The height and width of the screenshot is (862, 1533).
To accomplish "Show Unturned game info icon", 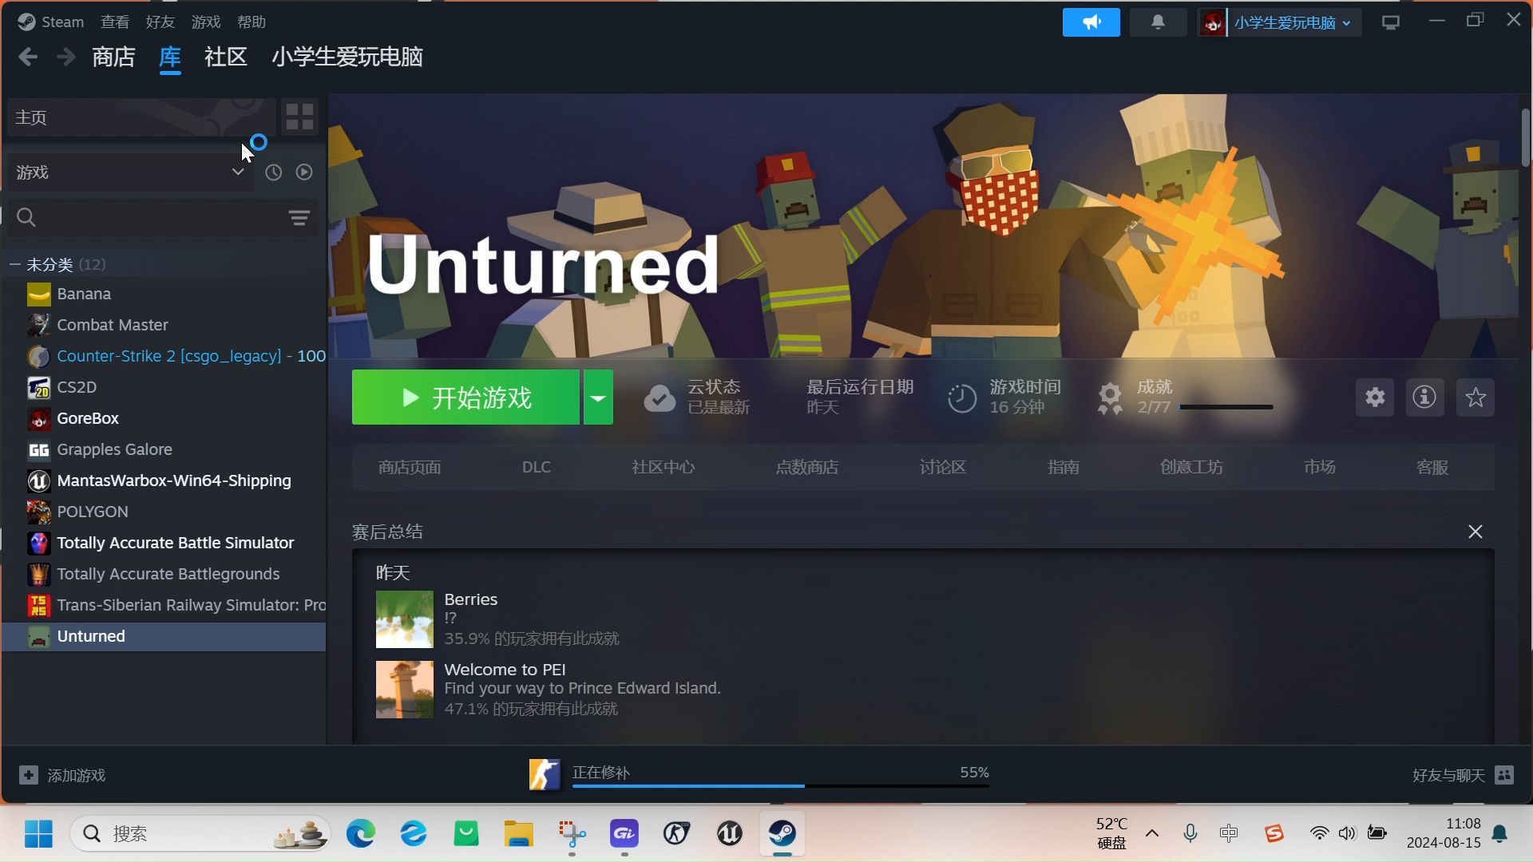I will [x=1424, y=397].
